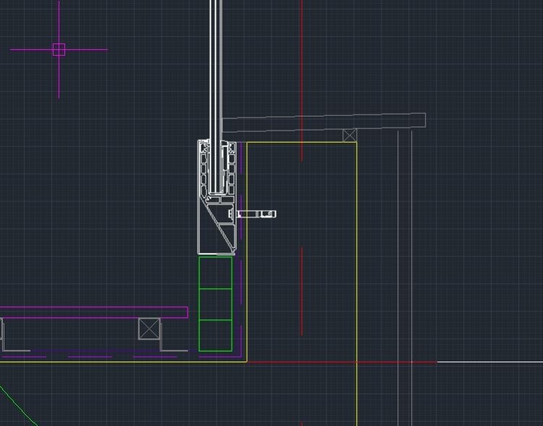Pick the yellow rectangle's top edge

[301, 143]
